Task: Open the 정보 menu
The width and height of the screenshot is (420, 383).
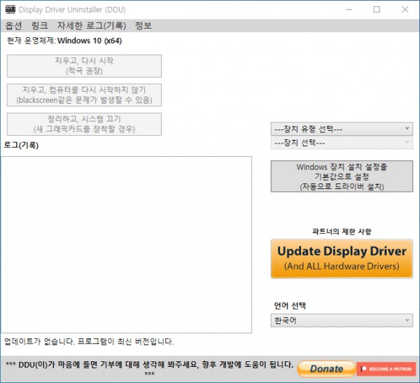Action: [x=143, y=26]
